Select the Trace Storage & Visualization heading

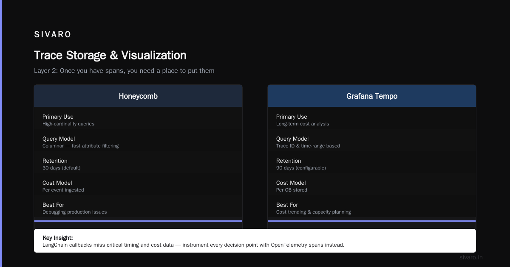click(110, 56)
